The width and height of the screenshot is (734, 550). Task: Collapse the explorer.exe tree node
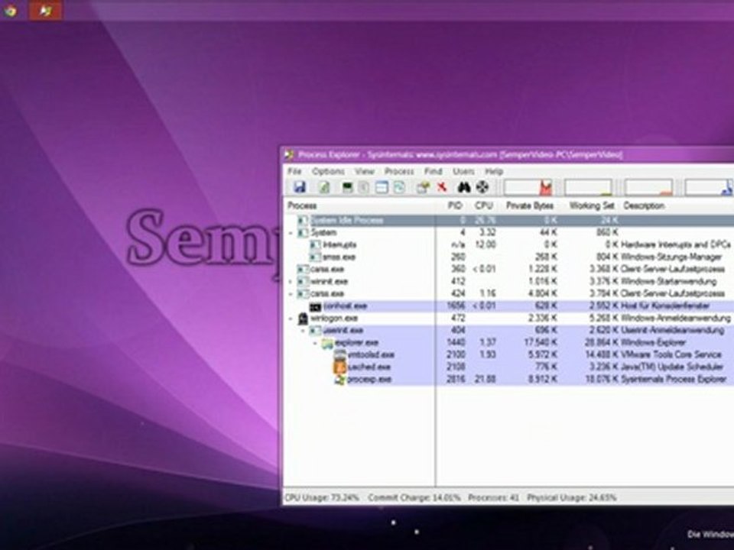click(x=315, y=343)
